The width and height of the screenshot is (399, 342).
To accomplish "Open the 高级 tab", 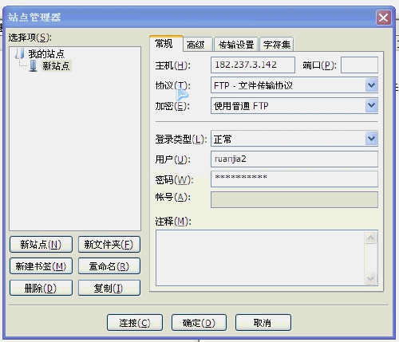I will (197, 45).
